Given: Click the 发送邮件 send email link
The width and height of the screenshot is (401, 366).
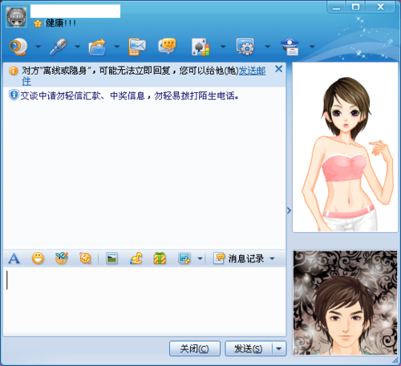Looking at the screenshot, I should tap(252, 71).
